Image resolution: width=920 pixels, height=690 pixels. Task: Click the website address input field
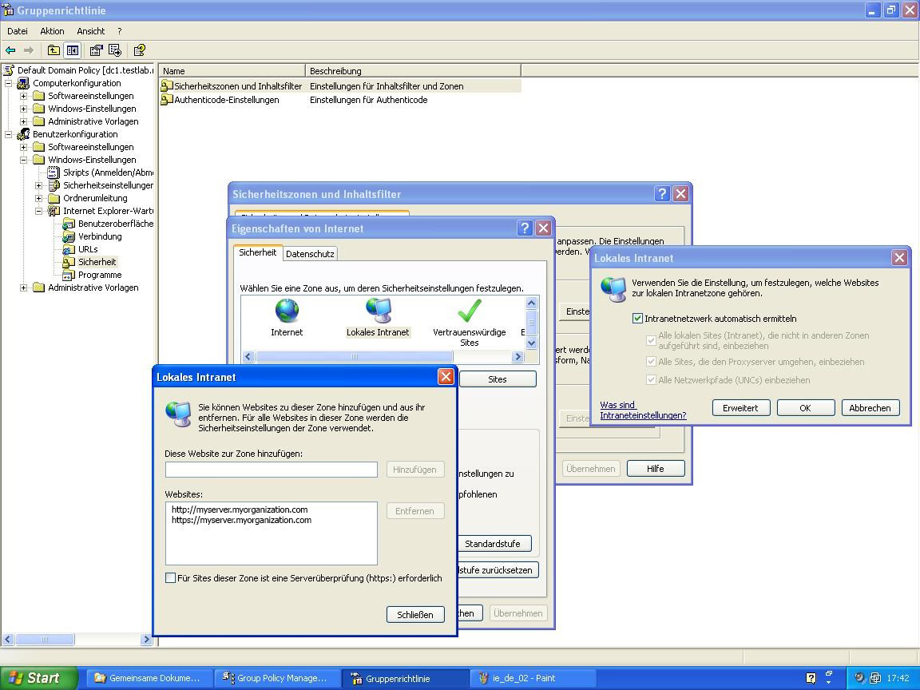pos(271,470)
